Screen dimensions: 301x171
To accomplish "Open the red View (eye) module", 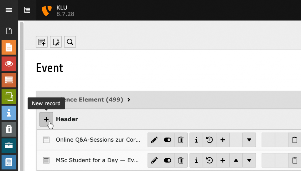I will (9, 64).
